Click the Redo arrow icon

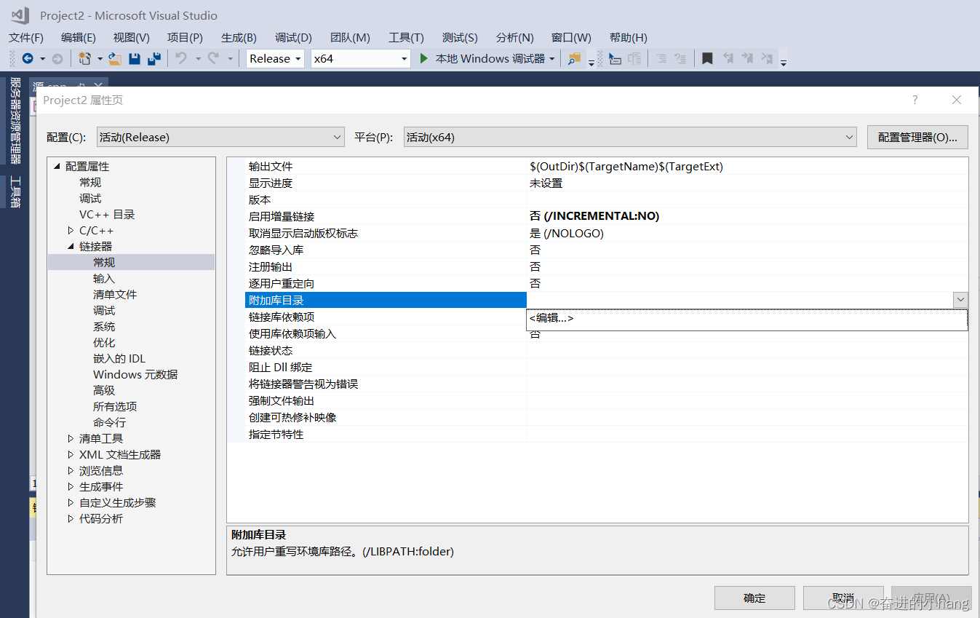[x=213, y=59]
